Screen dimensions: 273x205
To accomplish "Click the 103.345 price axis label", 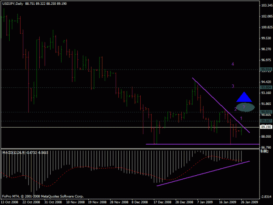I will (267, 5).
